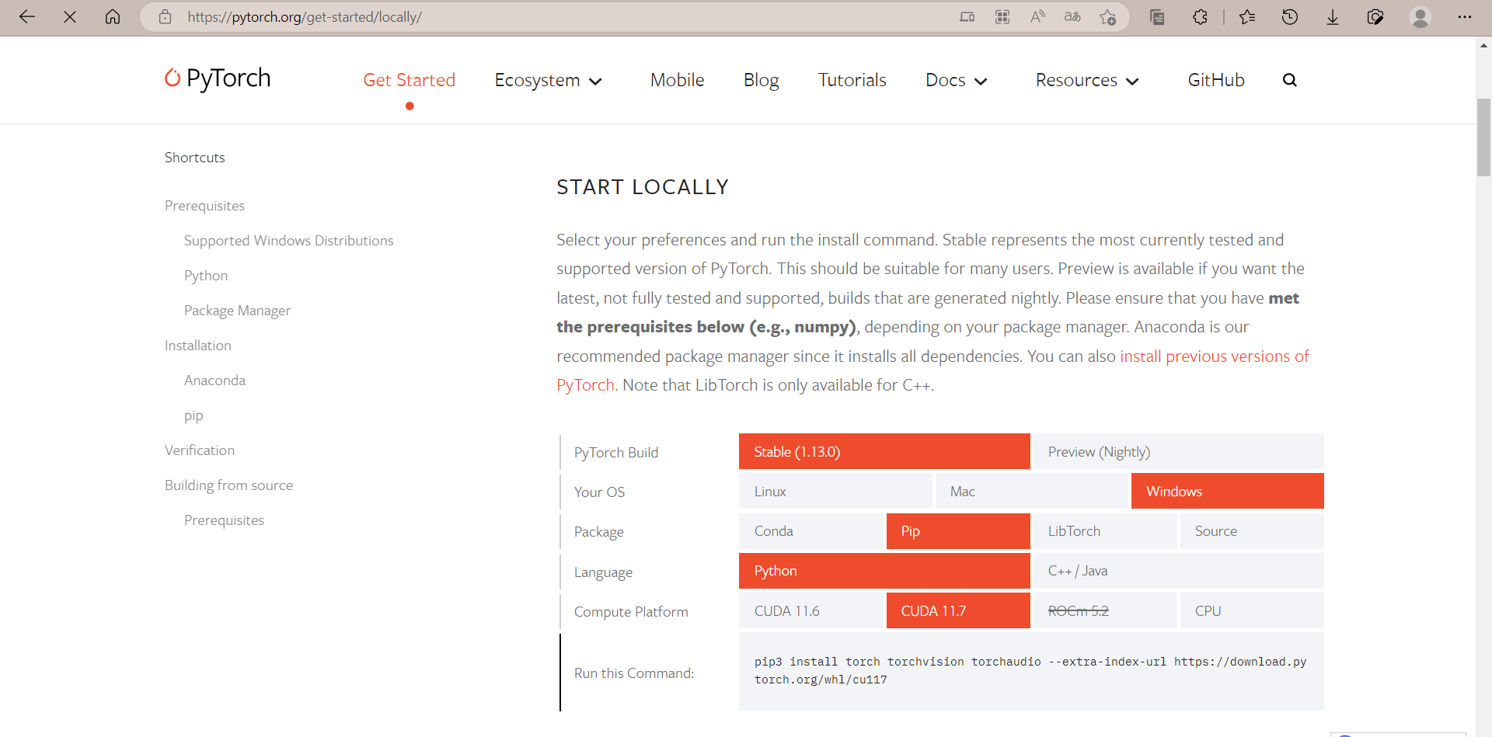The image size is (1492, 737).
Task: Jump to Package Manager shortcut
Action: pyautogui.click(x=237, y=311)
